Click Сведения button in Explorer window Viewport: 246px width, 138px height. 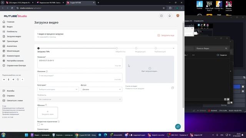click(222, 55)
